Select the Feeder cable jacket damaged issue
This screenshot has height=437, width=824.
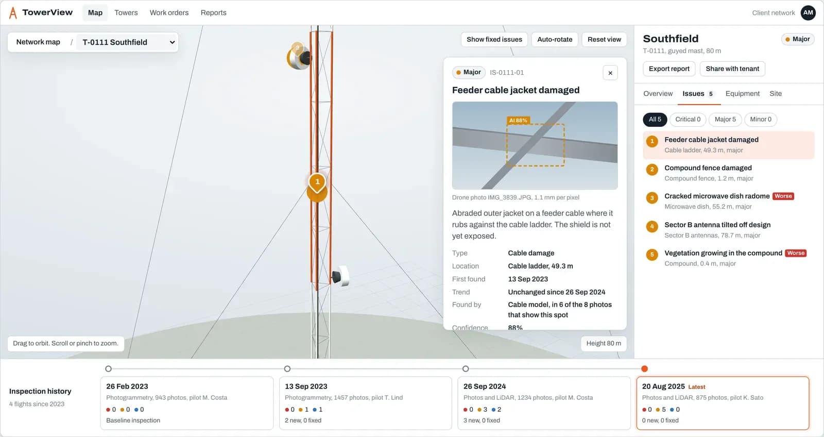pos(729,145)
